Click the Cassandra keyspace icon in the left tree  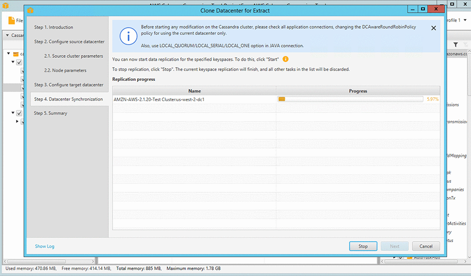16,53
